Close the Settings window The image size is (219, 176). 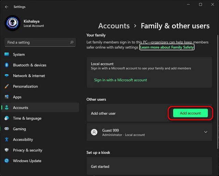pos(212,4)
